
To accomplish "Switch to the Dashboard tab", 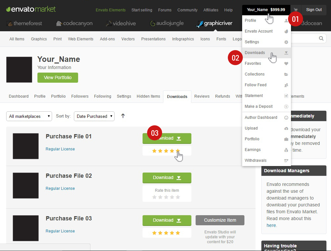I will 19,96.
